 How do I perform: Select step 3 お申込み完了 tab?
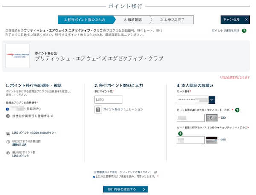click(172, 20)
